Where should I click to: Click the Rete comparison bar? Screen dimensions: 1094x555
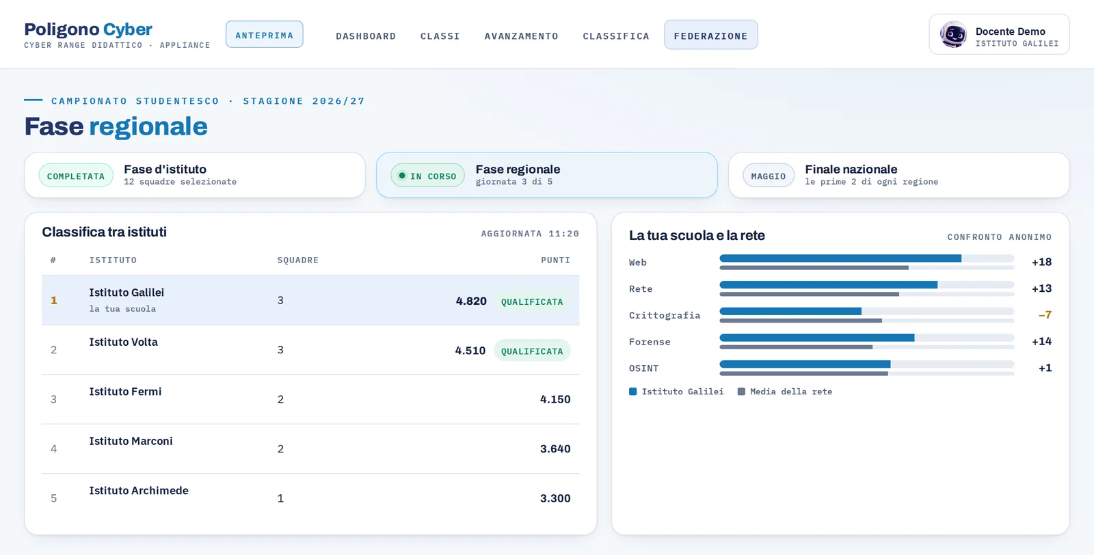tap(867, 288)
